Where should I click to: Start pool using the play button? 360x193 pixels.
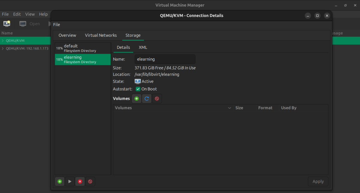70,181
